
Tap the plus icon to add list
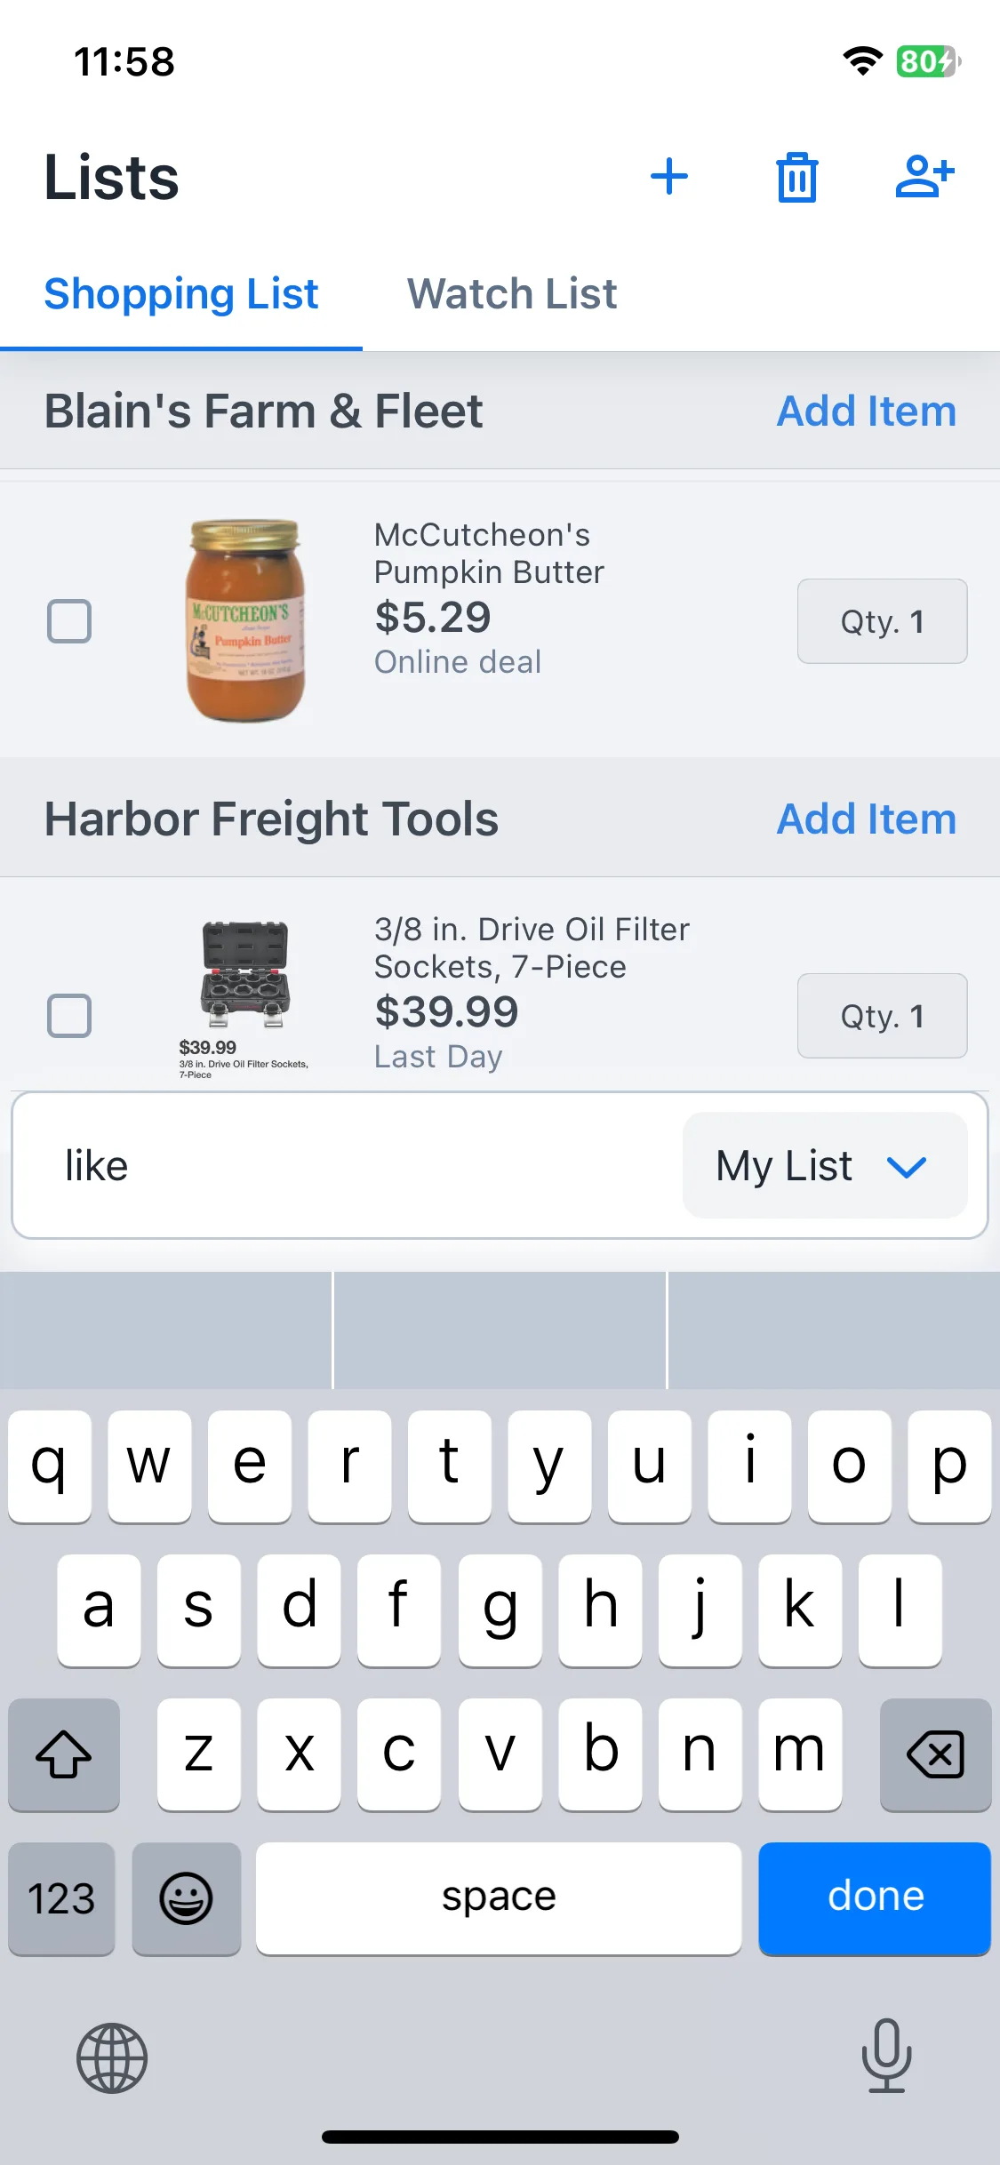click(x=668, y=176)
